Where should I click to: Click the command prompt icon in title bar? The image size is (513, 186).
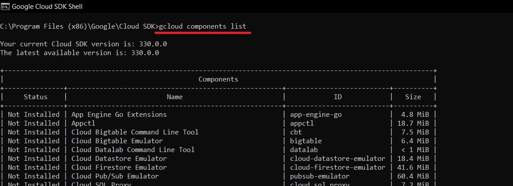click(5, 6)
